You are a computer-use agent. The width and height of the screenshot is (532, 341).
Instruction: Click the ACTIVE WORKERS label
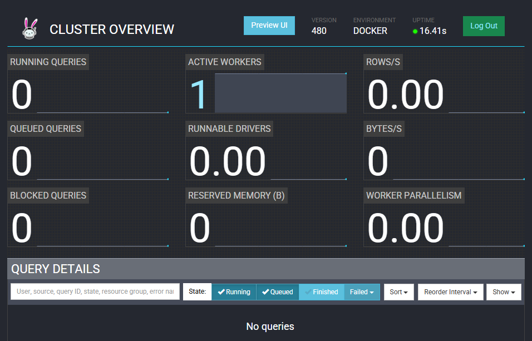225,62
